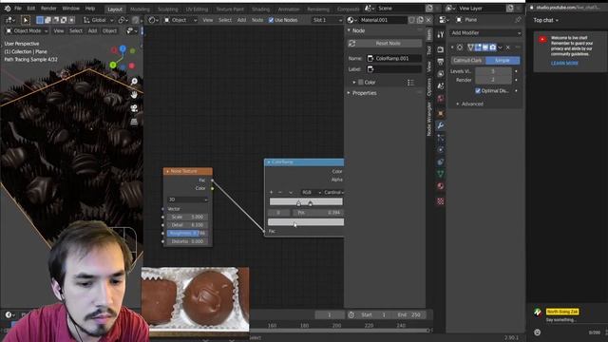Open the Scene properties tab icon

[x=441, y=86]
